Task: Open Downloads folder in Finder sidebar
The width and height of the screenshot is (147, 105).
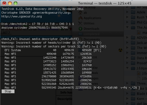Action: click(x=91, y=29)
